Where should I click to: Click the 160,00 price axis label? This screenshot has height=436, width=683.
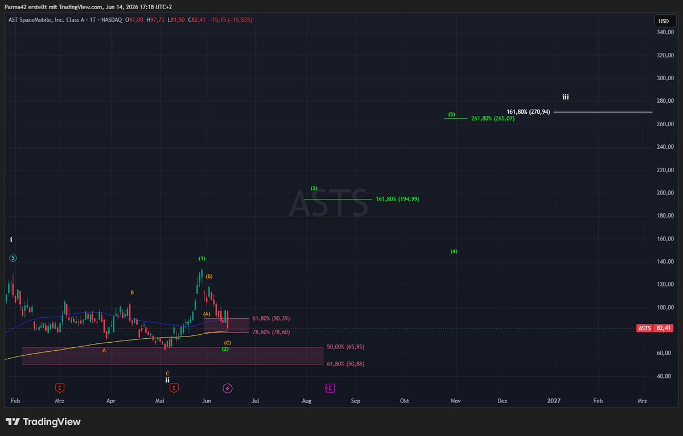point(665,239)
